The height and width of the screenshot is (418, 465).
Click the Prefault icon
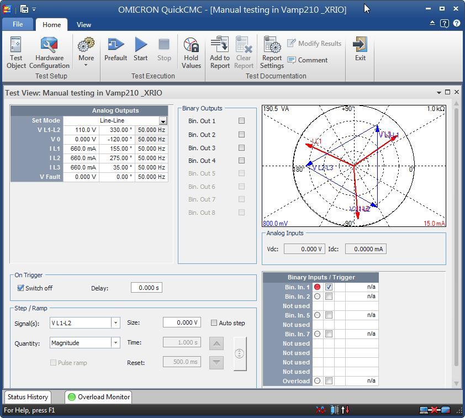(115, 49)
